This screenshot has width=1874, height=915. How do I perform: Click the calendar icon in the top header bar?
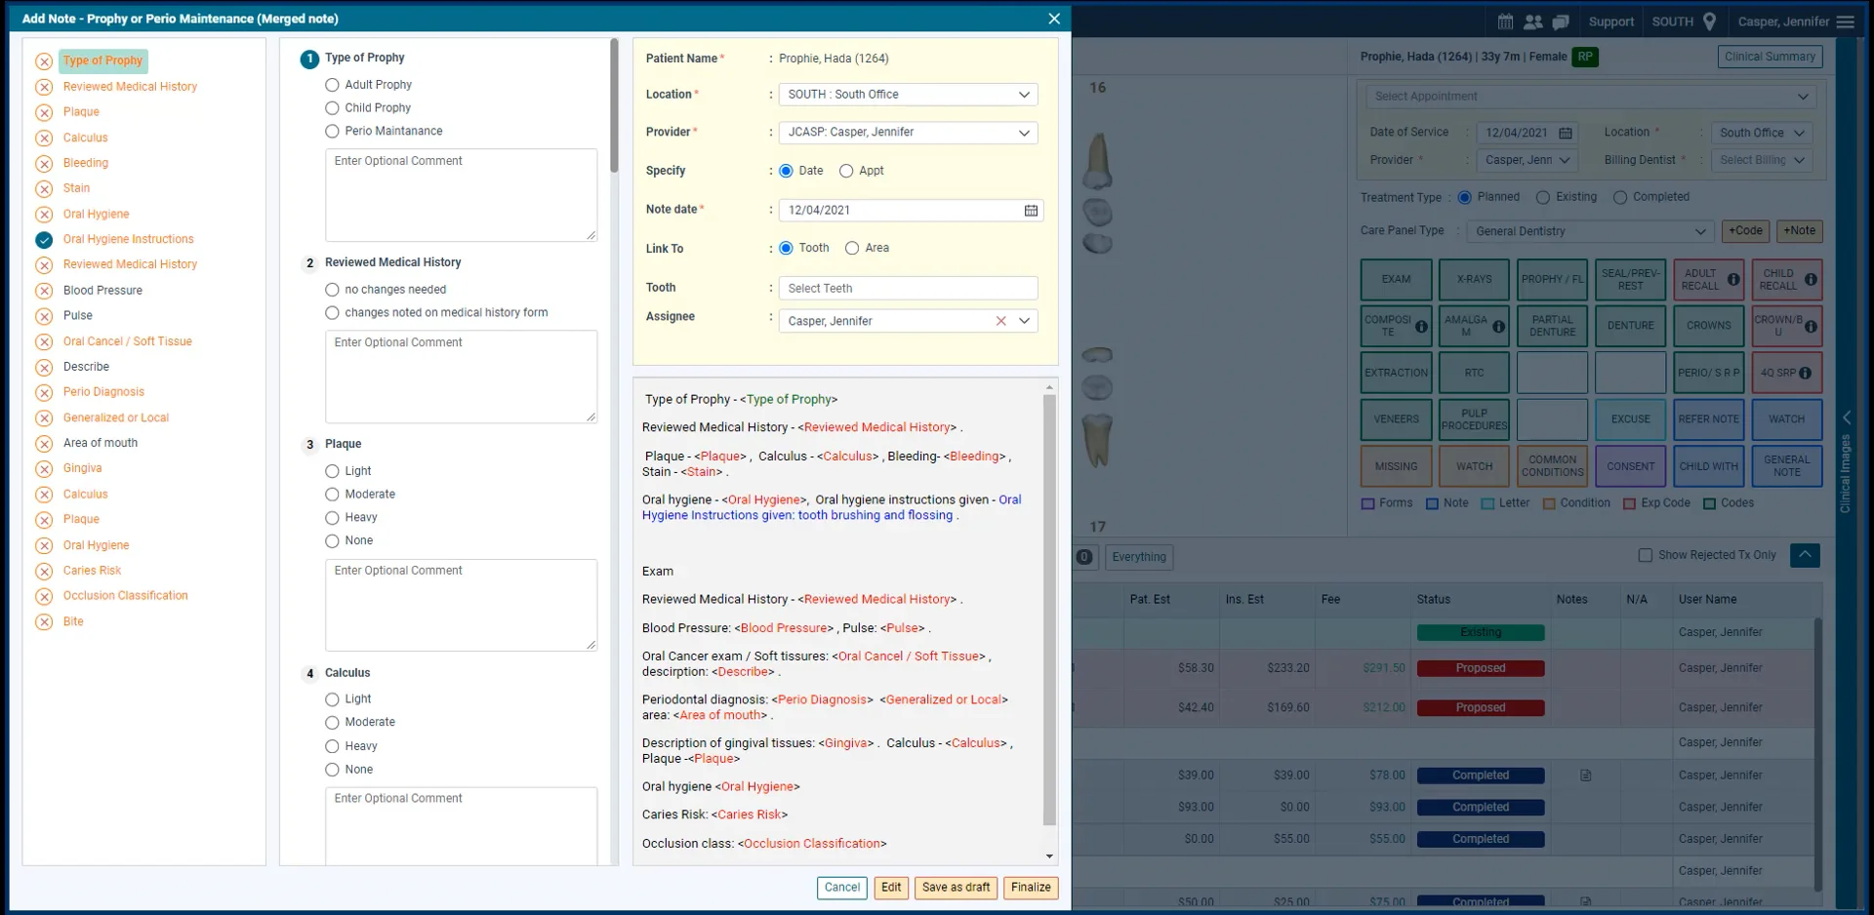click(x=1505, y=21)
